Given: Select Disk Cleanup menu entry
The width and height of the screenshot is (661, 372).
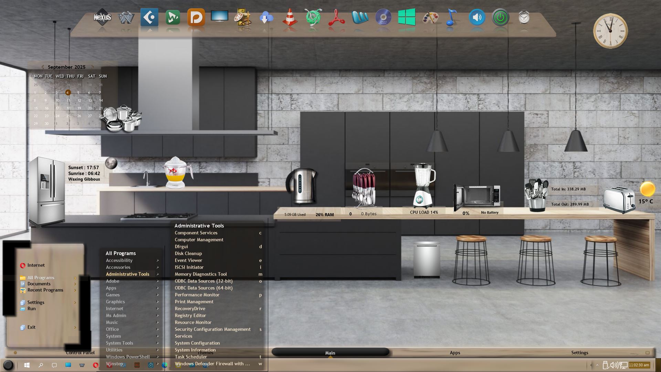Looking at the screenshot, I should (188, 254).
